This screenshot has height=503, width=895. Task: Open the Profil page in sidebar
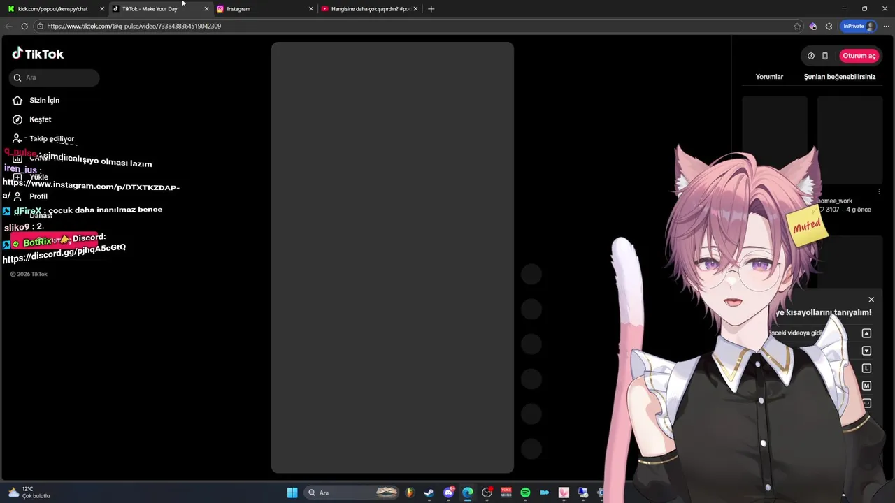pos(30,196)
